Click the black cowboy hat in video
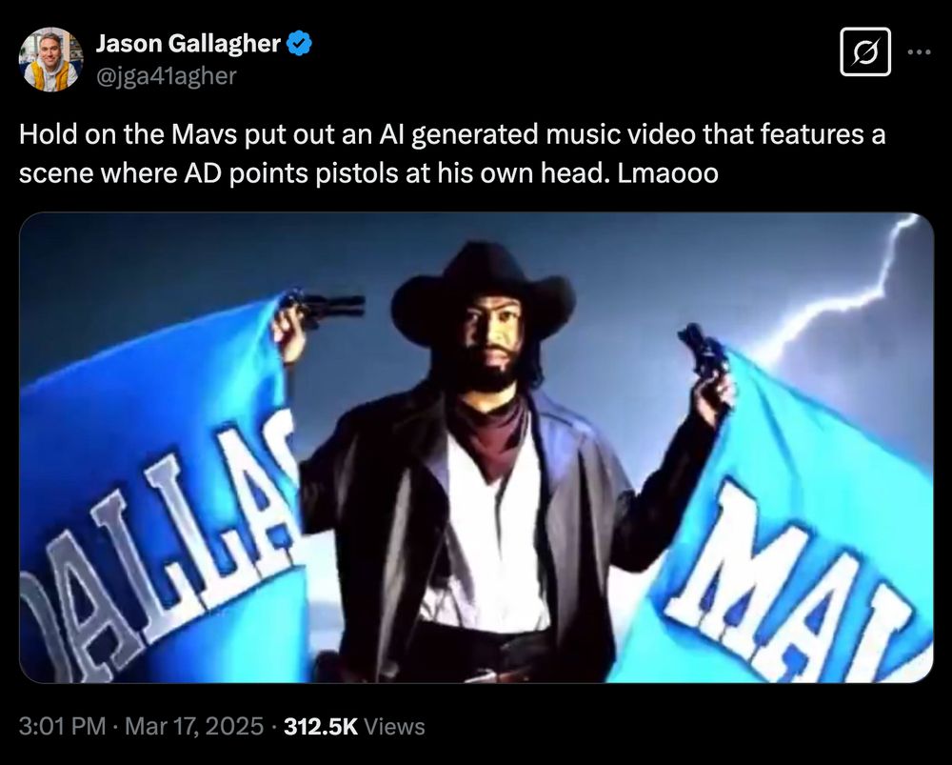This screenshot has height=765, width=952. coord(483,292)
